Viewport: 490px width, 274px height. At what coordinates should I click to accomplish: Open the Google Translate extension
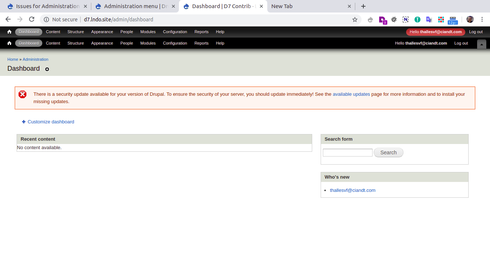429,20
